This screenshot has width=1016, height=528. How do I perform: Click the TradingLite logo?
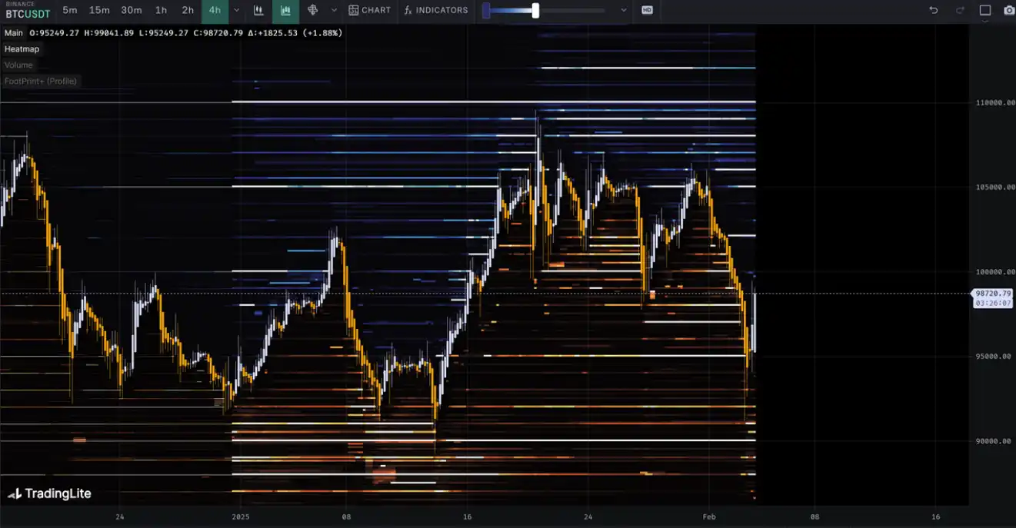click(49, 493)
